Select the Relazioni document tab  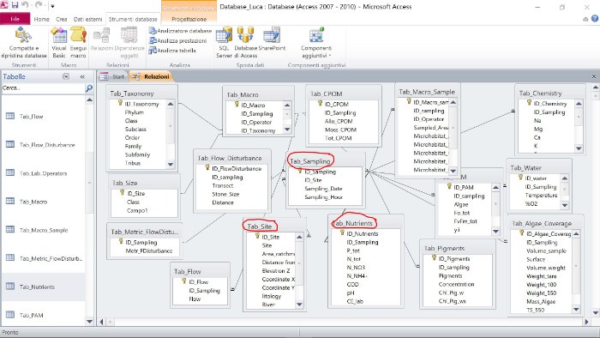152,76
